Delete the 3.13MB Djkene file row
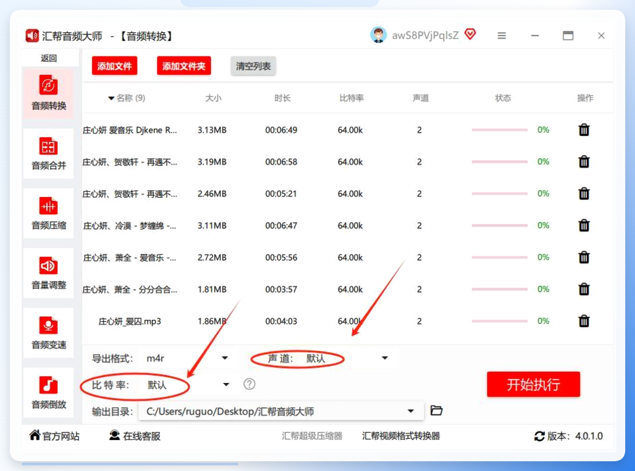The height and width of the screenshot is (471, 635). pos(584,130)
